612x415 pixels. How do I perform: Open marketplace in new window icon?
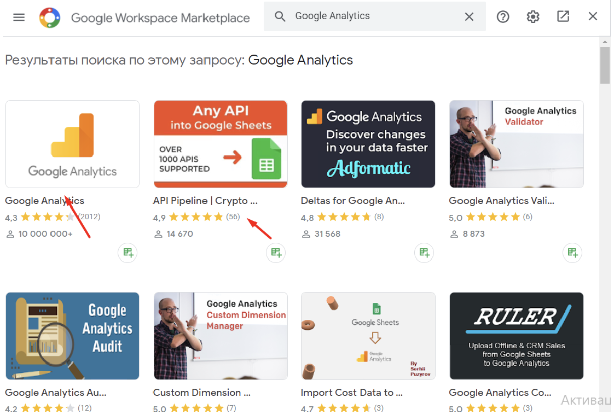tap(563, 16)
